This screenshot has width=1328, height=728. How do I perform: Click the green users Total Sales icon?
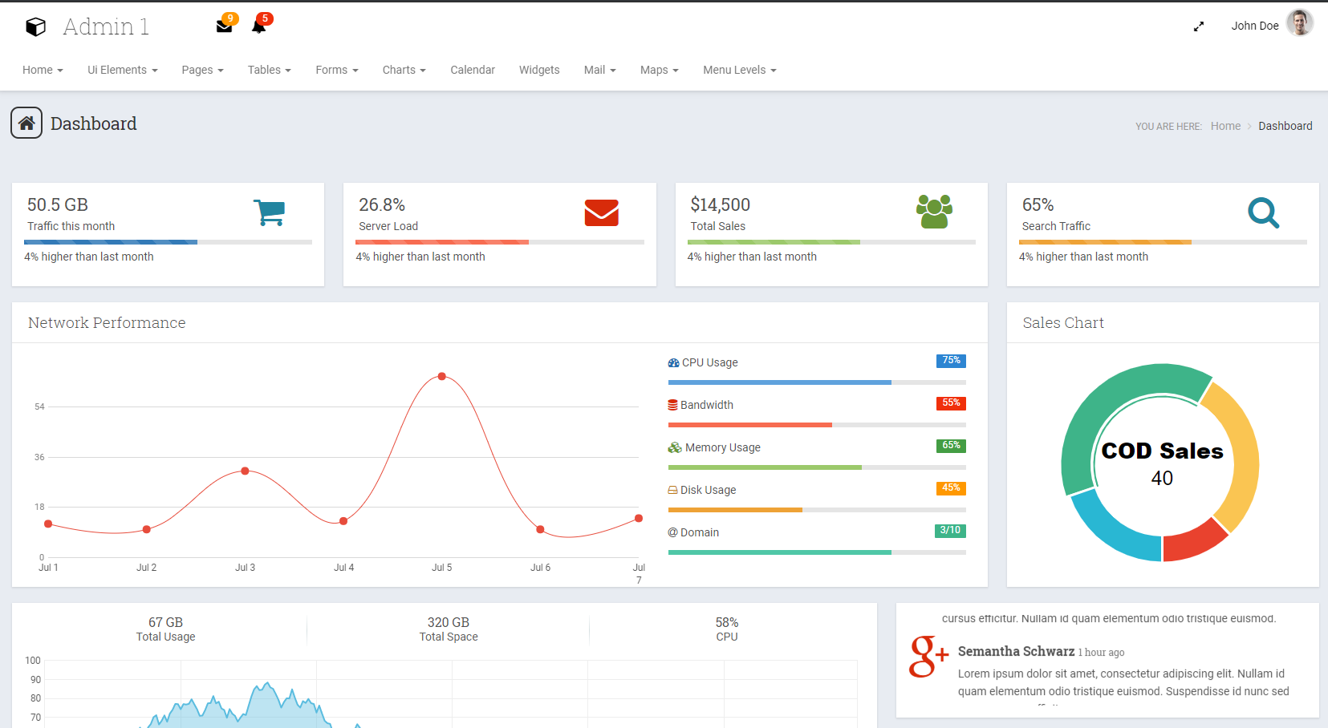[x=934, y=212]
